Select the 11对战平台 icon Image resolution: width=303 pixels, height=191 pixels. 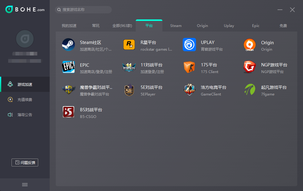(x=129, y=67)
